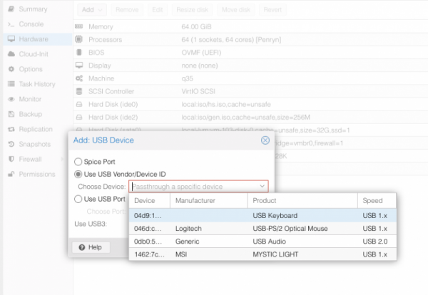The image size is (428, 295).
Task: Click the Processors CPU icon
Action: pyautogui.click(x=79, y=39)
